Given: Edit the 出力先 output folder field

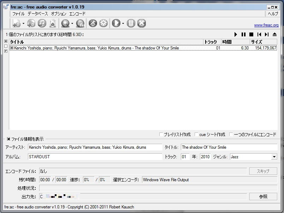Looking at the screenshot, I should [x=143, y=196].
